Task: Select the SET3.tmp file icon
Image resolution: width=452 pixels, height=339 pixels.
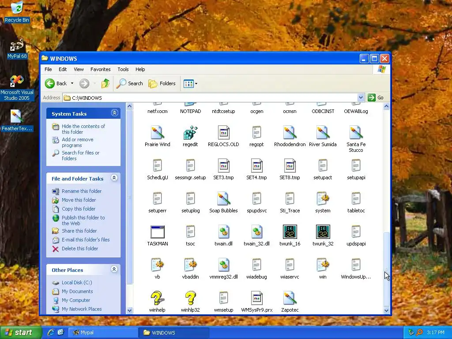Action: tap(223, 166)
